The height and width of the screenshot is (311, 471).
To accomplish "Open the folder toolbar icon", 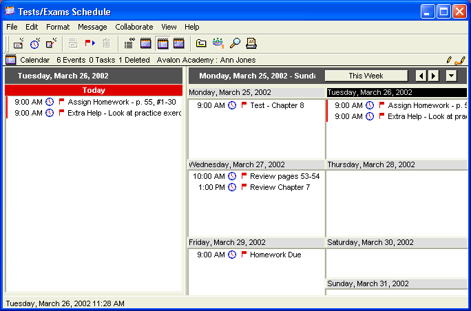I will (x=201, y=43).
